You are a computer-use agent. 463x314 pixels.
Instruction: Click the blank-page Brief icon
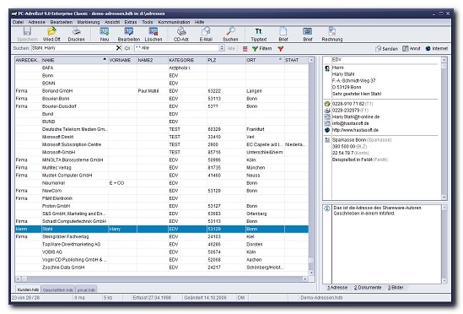[283, 31]
